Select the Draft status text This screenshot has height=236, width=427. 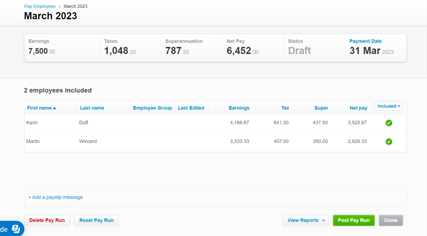pos(299,51)
